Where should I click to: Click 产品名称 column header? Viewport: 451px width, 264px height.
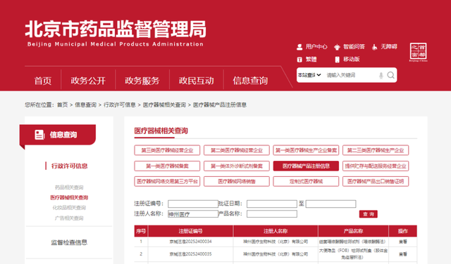[x=353, y=231]
